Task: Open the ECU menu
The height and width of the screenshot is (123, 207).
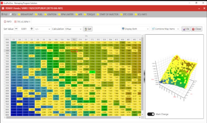Action: point(13,14)
